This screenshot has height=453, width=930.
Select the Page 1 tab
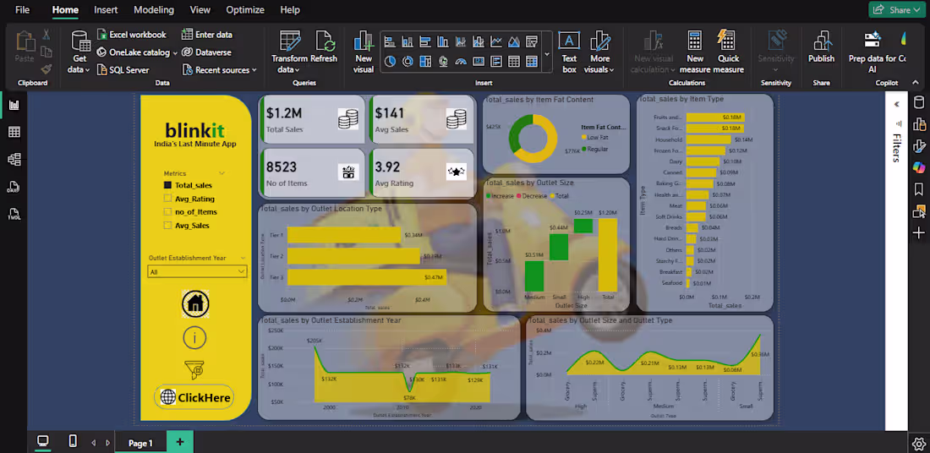pyautogui.click(x=140, y=443)
